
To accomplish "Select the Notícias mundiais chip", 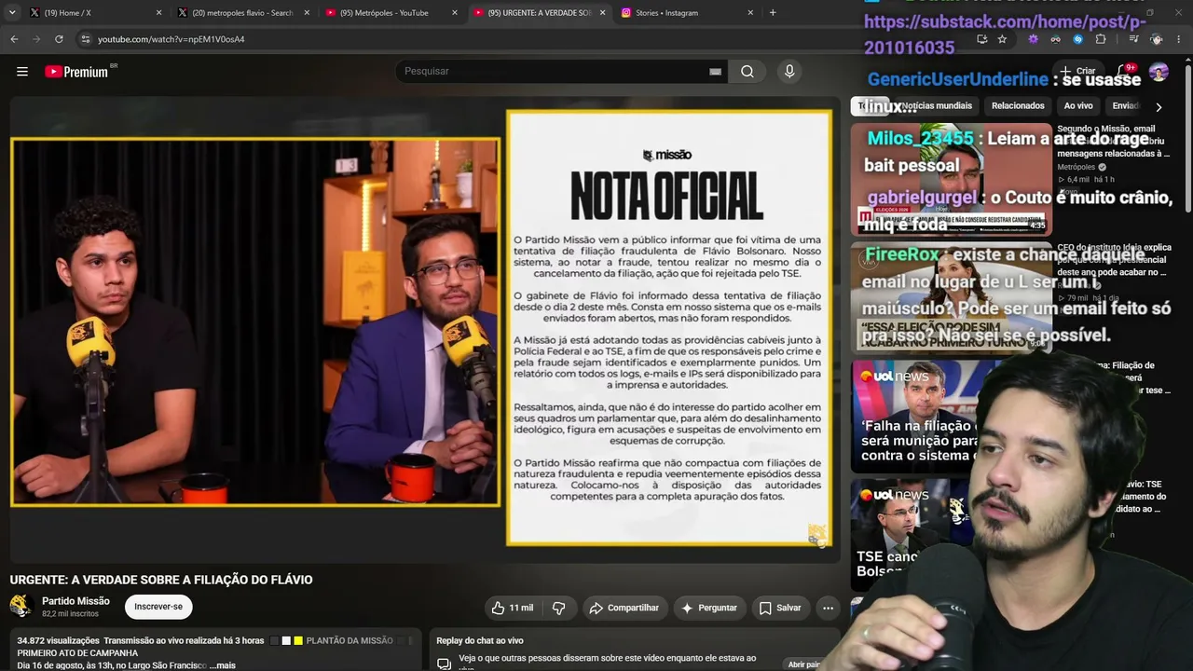I will (x=937, y=106).
